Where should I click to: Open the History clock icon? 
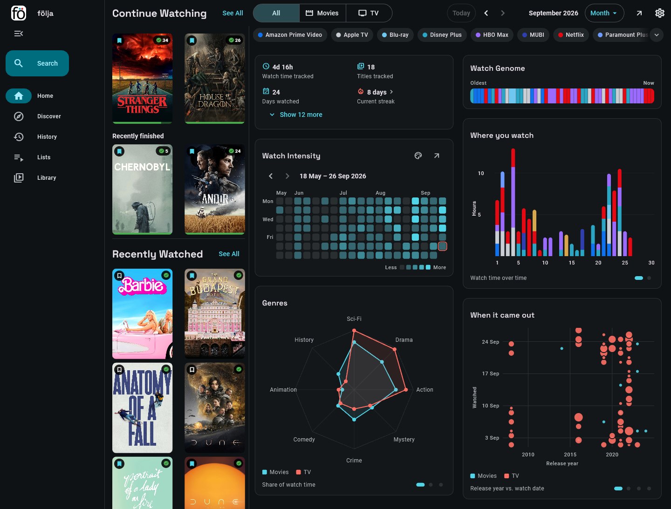click(19, 137)
